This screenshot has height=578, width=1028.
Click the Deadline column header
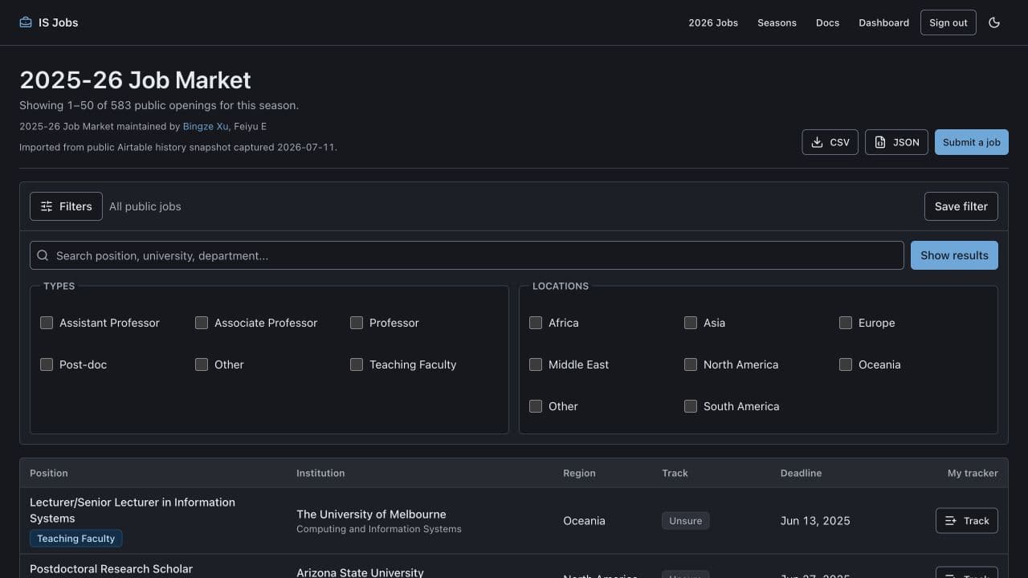(801, 473)
